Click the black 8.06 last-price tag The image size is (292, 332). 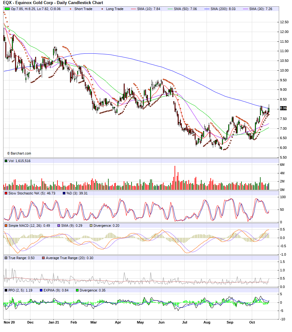pos(283,108)
